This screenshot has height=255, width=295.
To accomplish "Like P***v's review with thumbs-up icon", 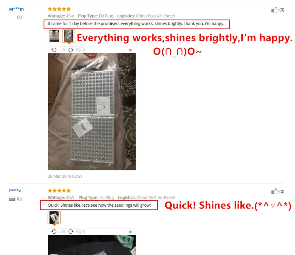I will coord(275,191).
